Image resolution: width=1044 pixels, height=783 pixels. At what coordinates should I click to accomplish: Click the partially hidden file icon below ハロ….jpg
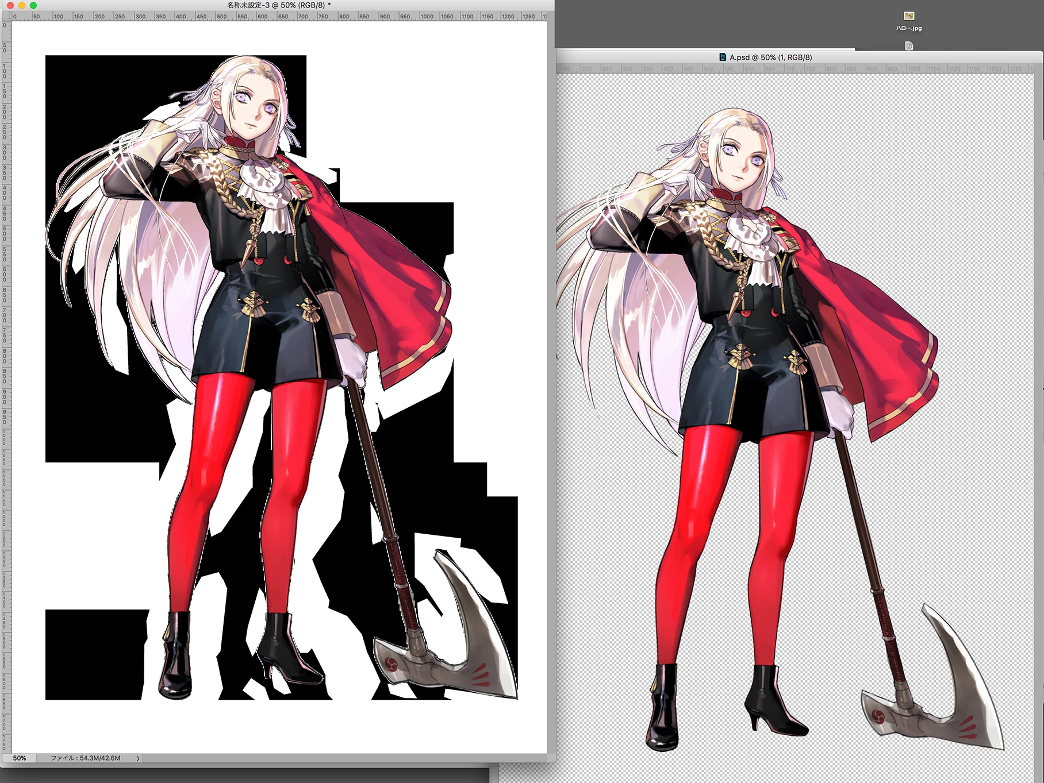(x=909, y=45)
